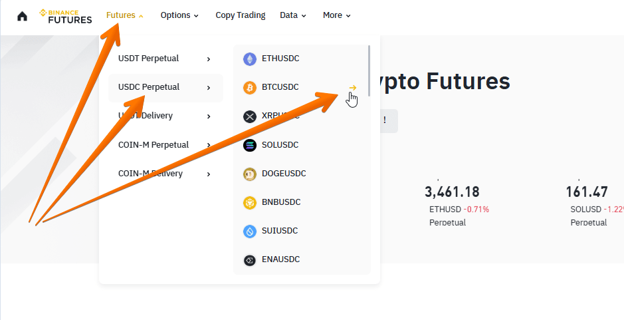The width and height of the screenshot is (624, 320).
Task: Open the Options dropdown menu
Action: pyautogui.click(x=179, y=15)
